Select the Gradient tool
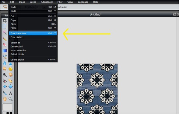Viewport: 179px width, 114px height. click(x=5, y=51)
